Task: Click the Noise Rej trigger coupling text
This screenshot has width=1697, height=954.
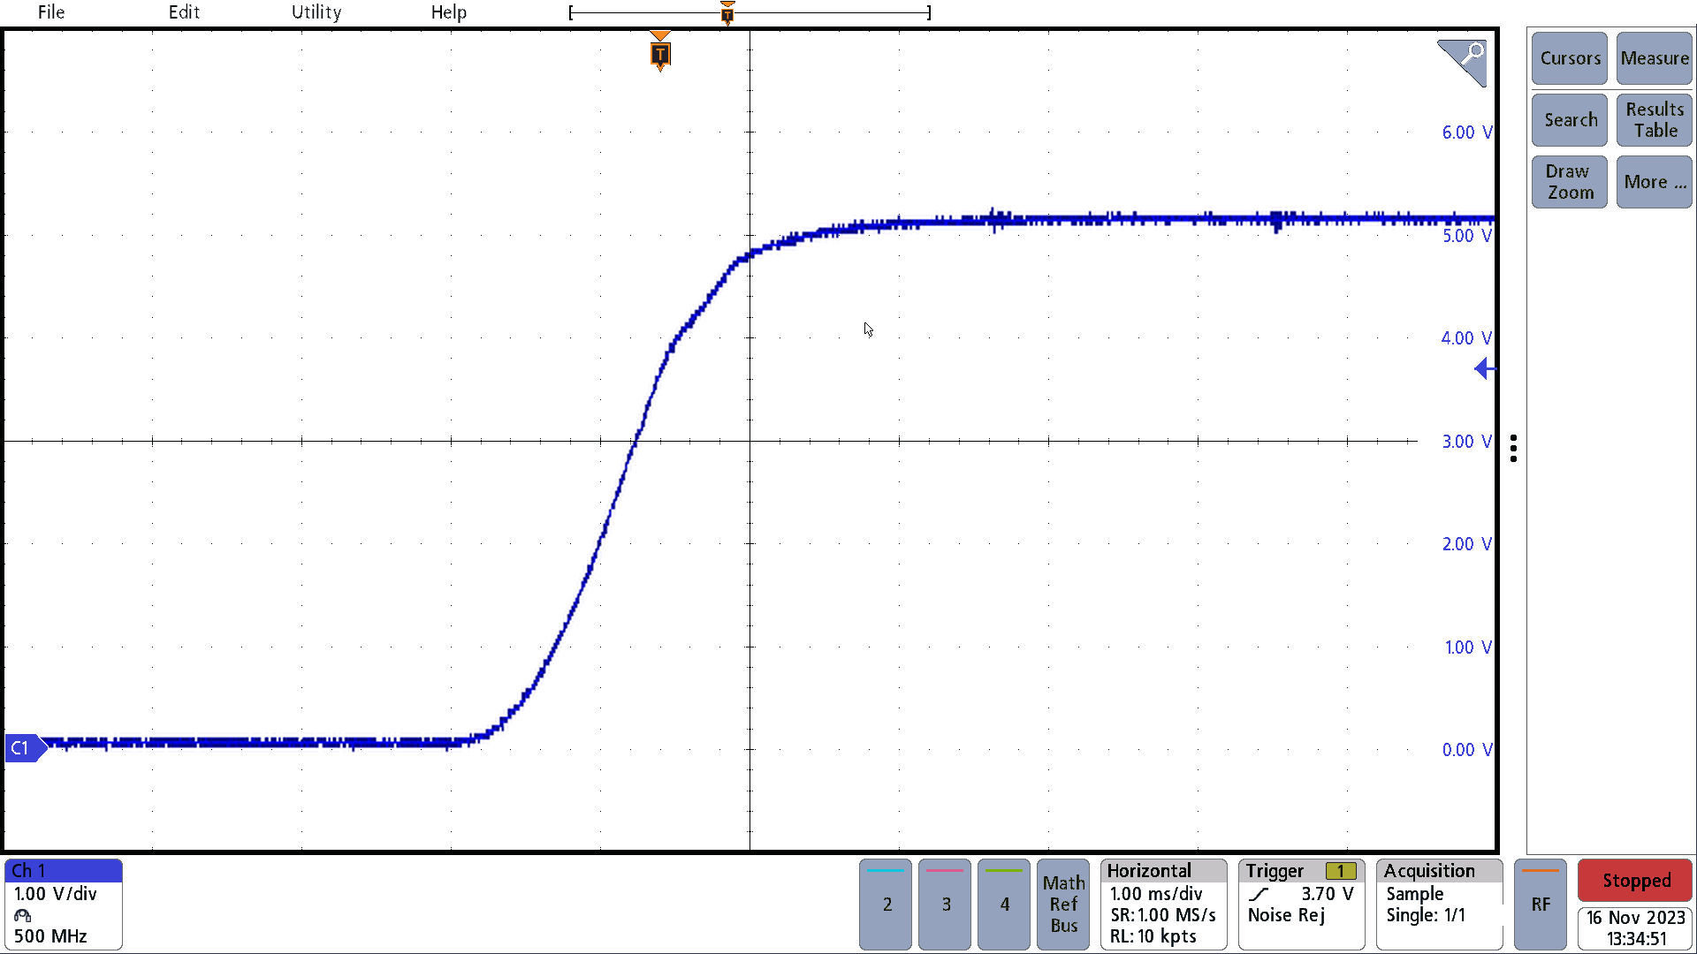Action: pos(1286,915)
